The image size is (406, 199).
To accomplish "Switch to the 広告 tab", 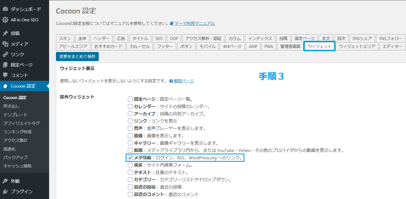I will (121, 38).
